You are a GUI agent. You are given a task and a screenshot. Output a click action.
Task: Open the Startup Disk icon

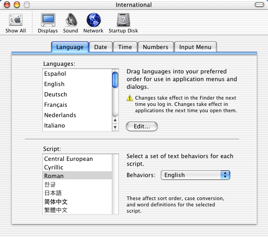click(123, 20)
